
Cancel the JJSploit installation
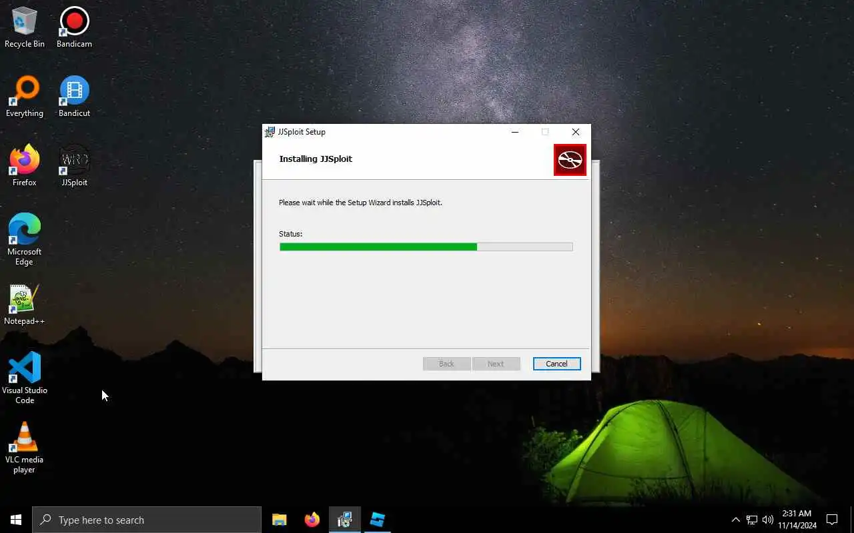(556, 364)
